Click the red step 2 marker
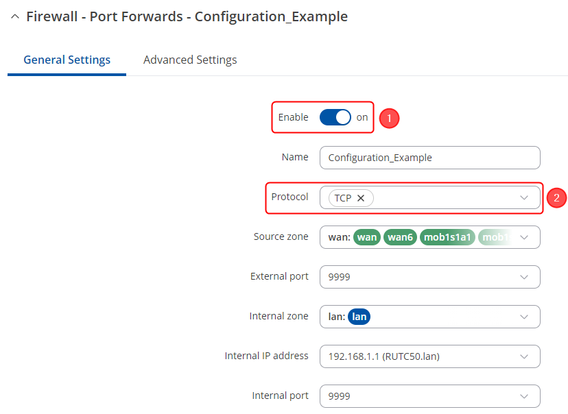This screenshot has height=414, width=568. click(x=556, y=198)
